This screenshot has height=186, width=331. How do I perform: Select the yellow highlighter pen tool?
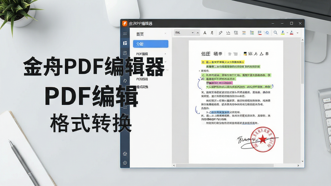[283, 33]
